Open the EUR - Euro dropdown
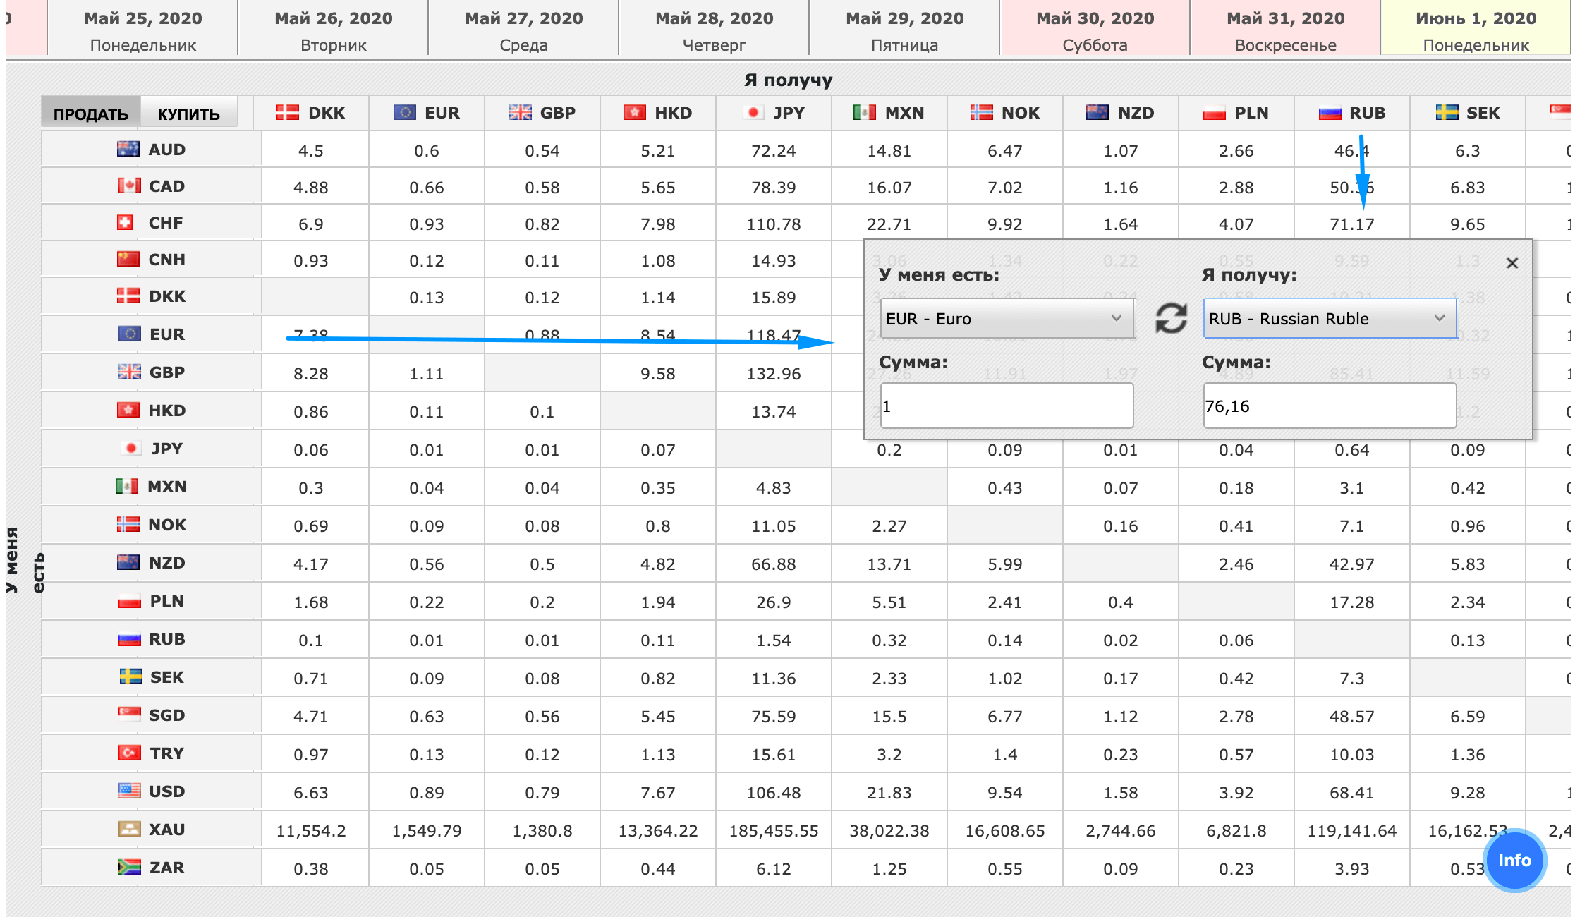Screen dimensions: 1587x917 (x=1006, y=318)
